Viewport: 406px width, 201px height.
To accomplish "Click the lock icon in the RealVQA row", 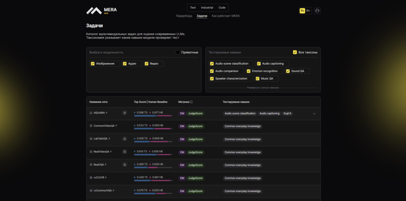I will point(125,165).
